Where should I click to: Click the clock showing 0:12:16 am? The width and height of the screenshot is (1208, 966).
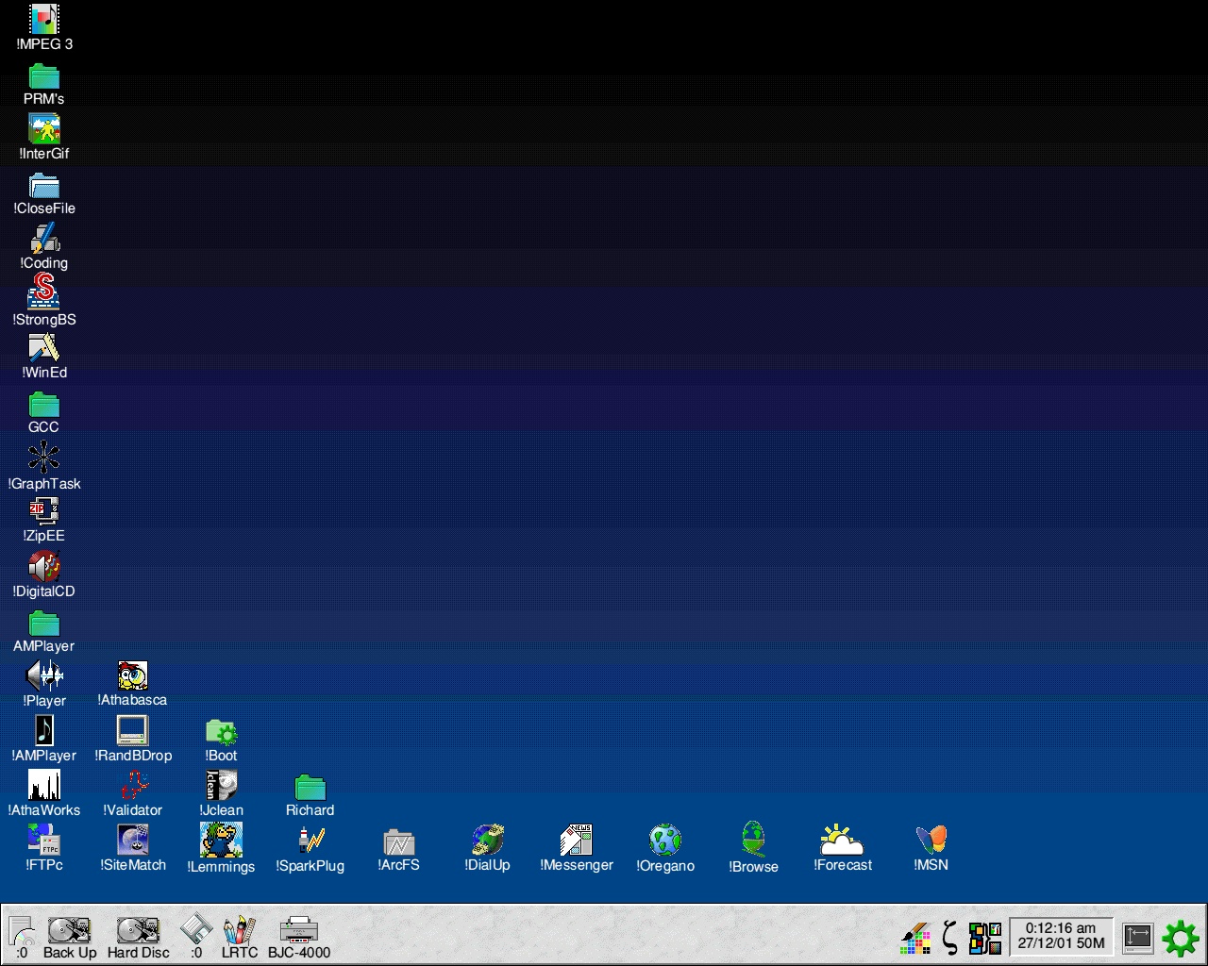pyautogui.click(x=1061, y=936)
